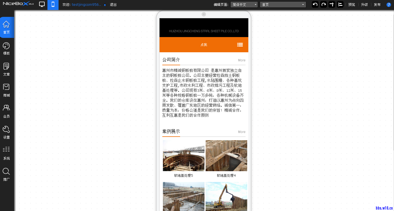Expand the 首页 page selector dropdown
Viewport: 394px width, 211px height.
283,5
